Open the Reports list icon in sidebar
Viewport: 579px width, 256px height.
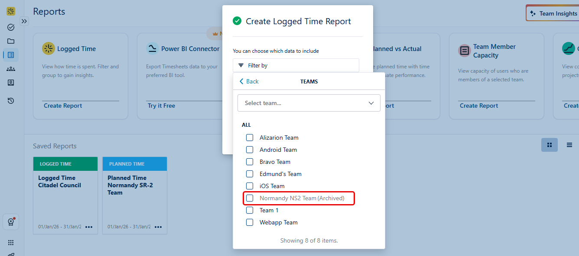click(11, 55)
